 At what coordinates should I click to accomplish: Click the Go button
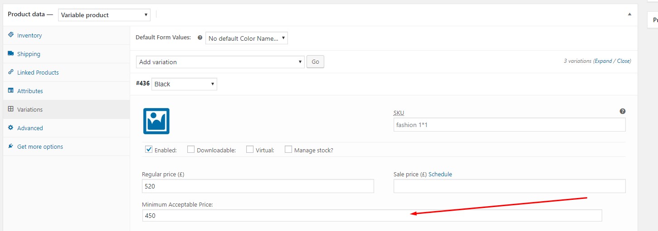(315, 62)
